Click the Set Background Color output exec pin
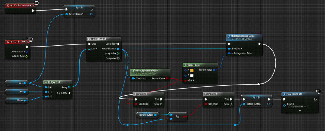Screen dimensions: 325x131 [x=259, y=44]
